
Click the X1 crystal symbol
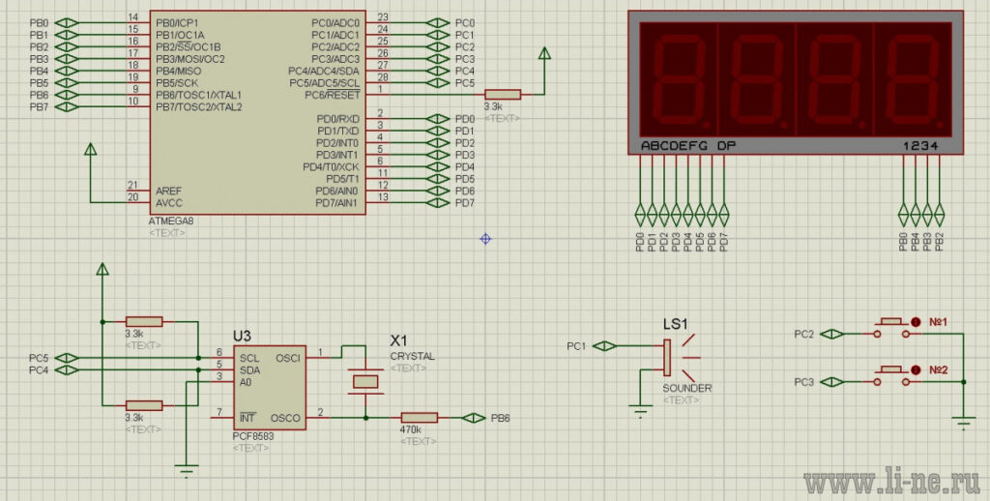point(364,382)
